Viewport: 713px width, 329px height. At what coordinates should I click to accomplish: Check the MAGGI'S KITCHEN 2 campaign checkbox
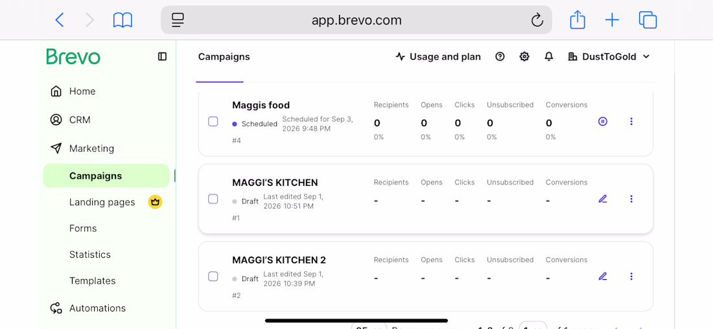pos(213,277)
